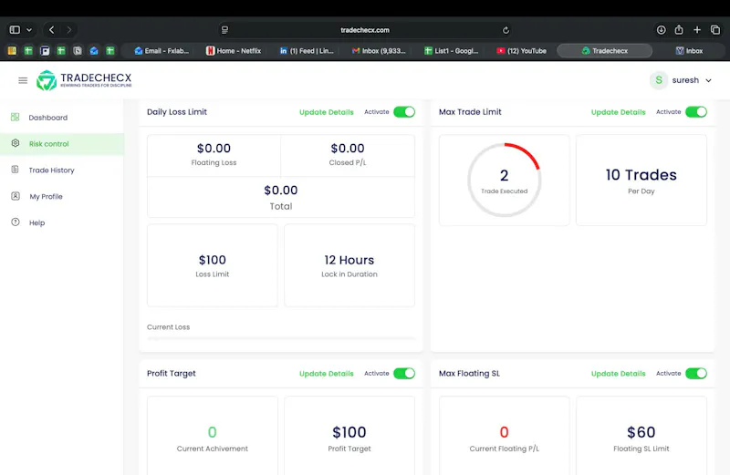Viewport: 730px width, 475px height.
Task: Click the suresh avatar circle
Action: pyautogui.click(x=659, y=80)
